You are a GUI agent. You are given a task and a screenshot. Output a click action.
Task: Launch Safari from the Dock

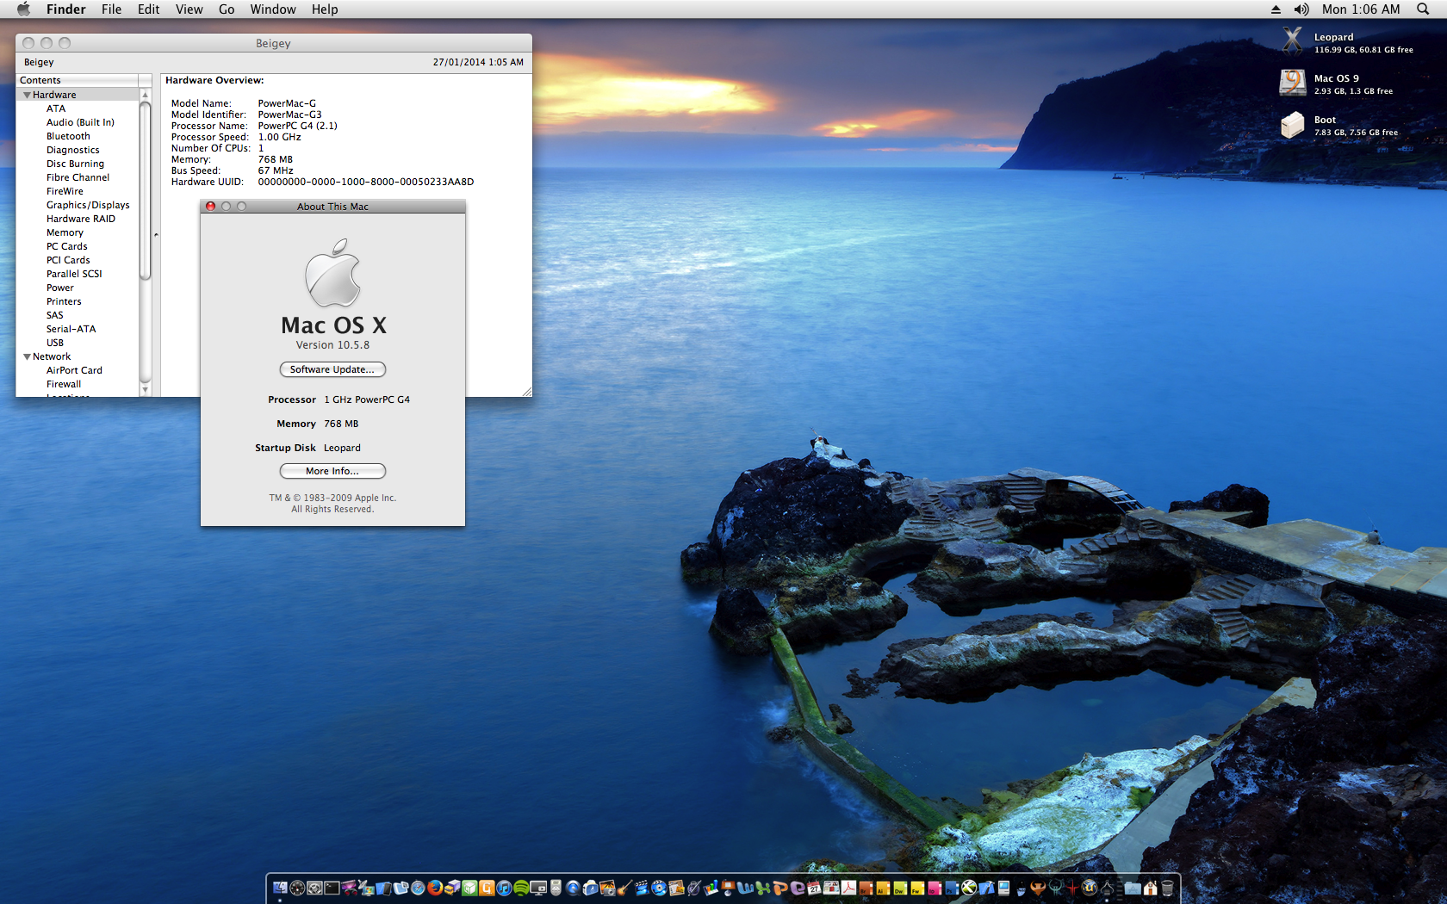pos(418,888)
